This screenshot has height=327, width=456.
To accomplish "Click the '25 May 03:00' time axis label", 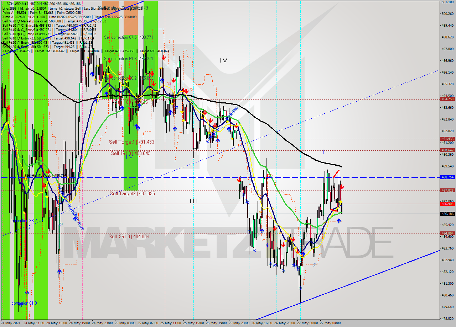I will coord(126,323).
